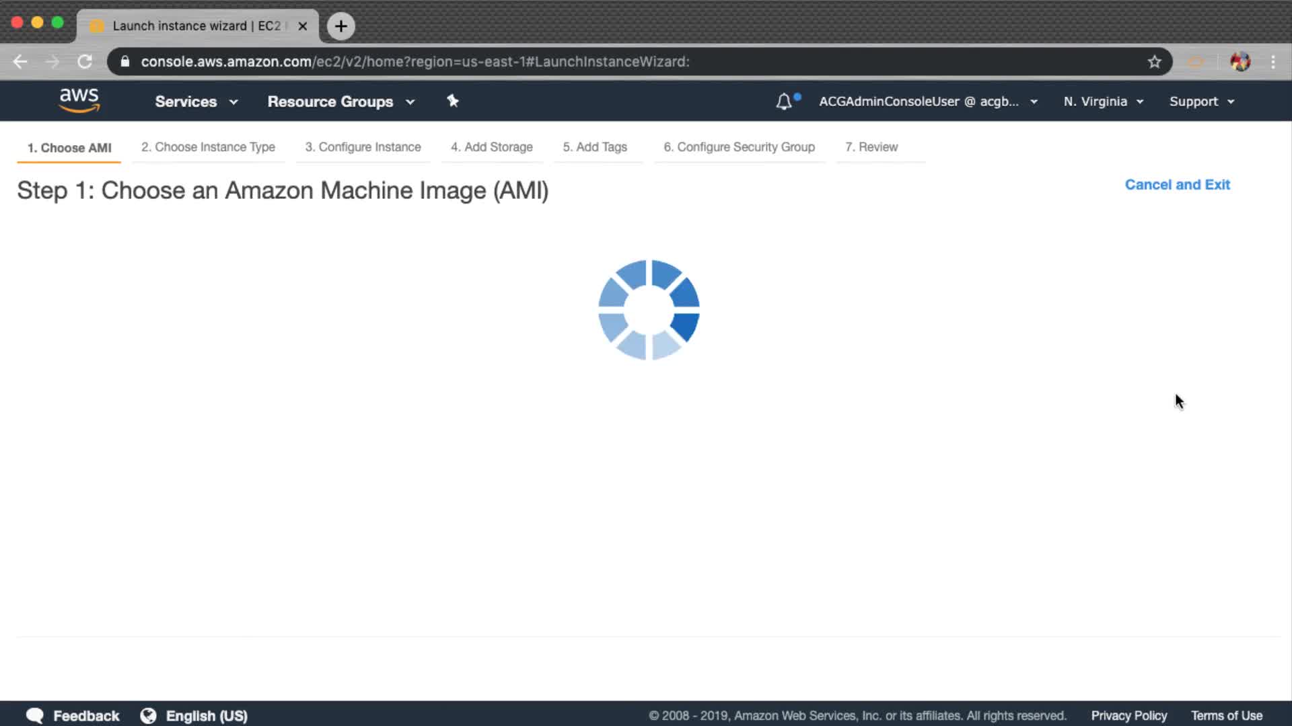Click the globe icon for English (US)
Image resolution: width=1292 pixels, height=726 pixels.
point(148,716)
